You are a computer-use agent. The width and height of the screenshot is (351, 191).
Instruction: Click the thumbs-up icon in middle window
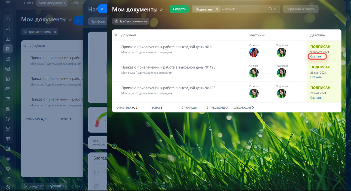[96, 172]
